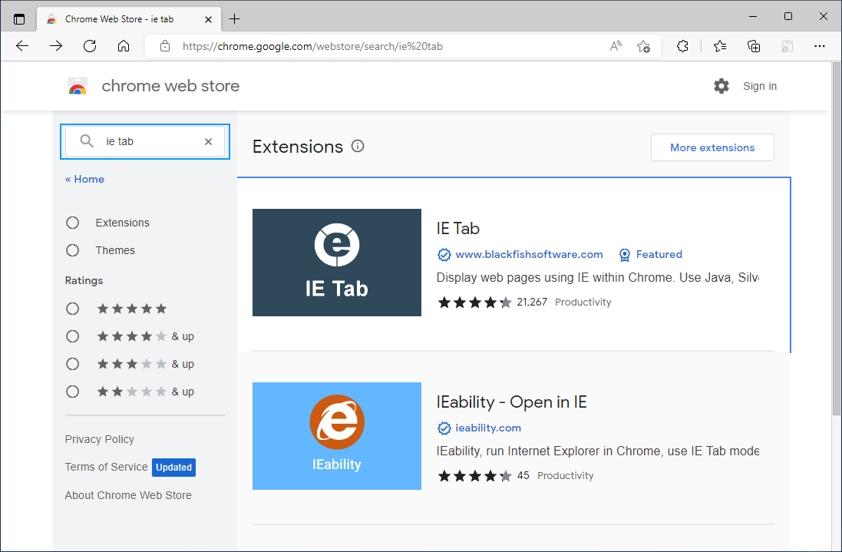The image size is (842, 552).
Task: Go to the browser Home page icon
Action: pyautogui.click(x=124, y=46)
